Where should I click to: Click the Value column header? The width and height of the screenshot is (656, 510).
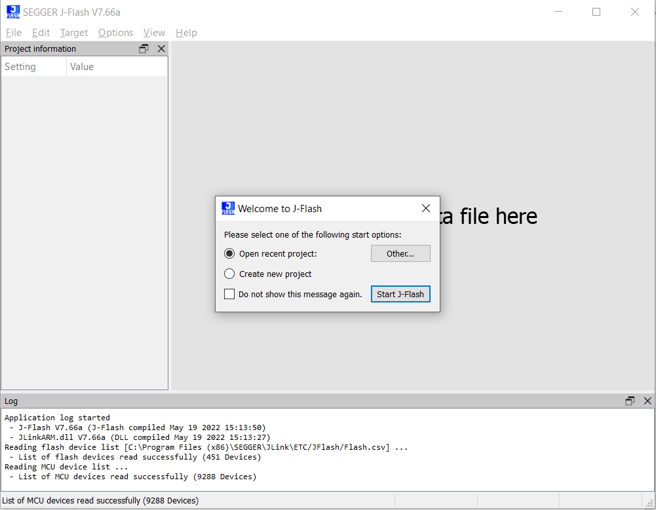click(117, 67)
